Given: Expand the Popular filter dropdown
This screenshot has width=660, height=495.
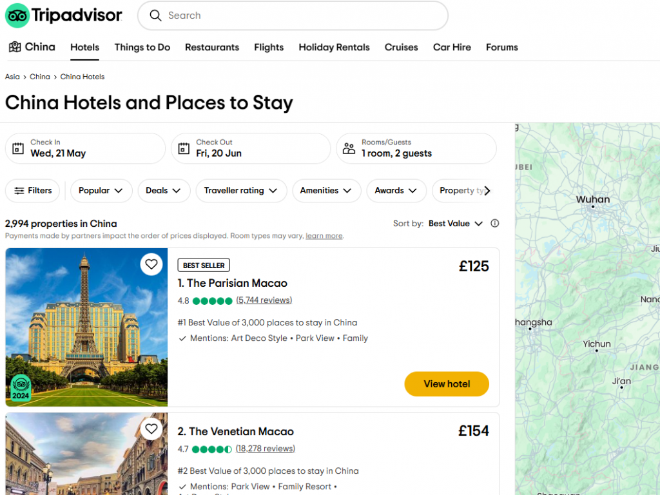Looking at the screenshot, I should [101, 191].
